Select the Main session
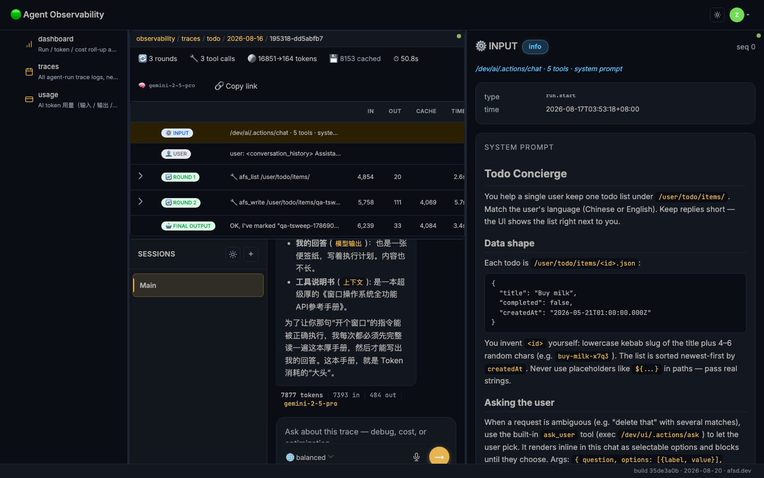The width and height of the screenshot is (764, 478). click(198, 285)
